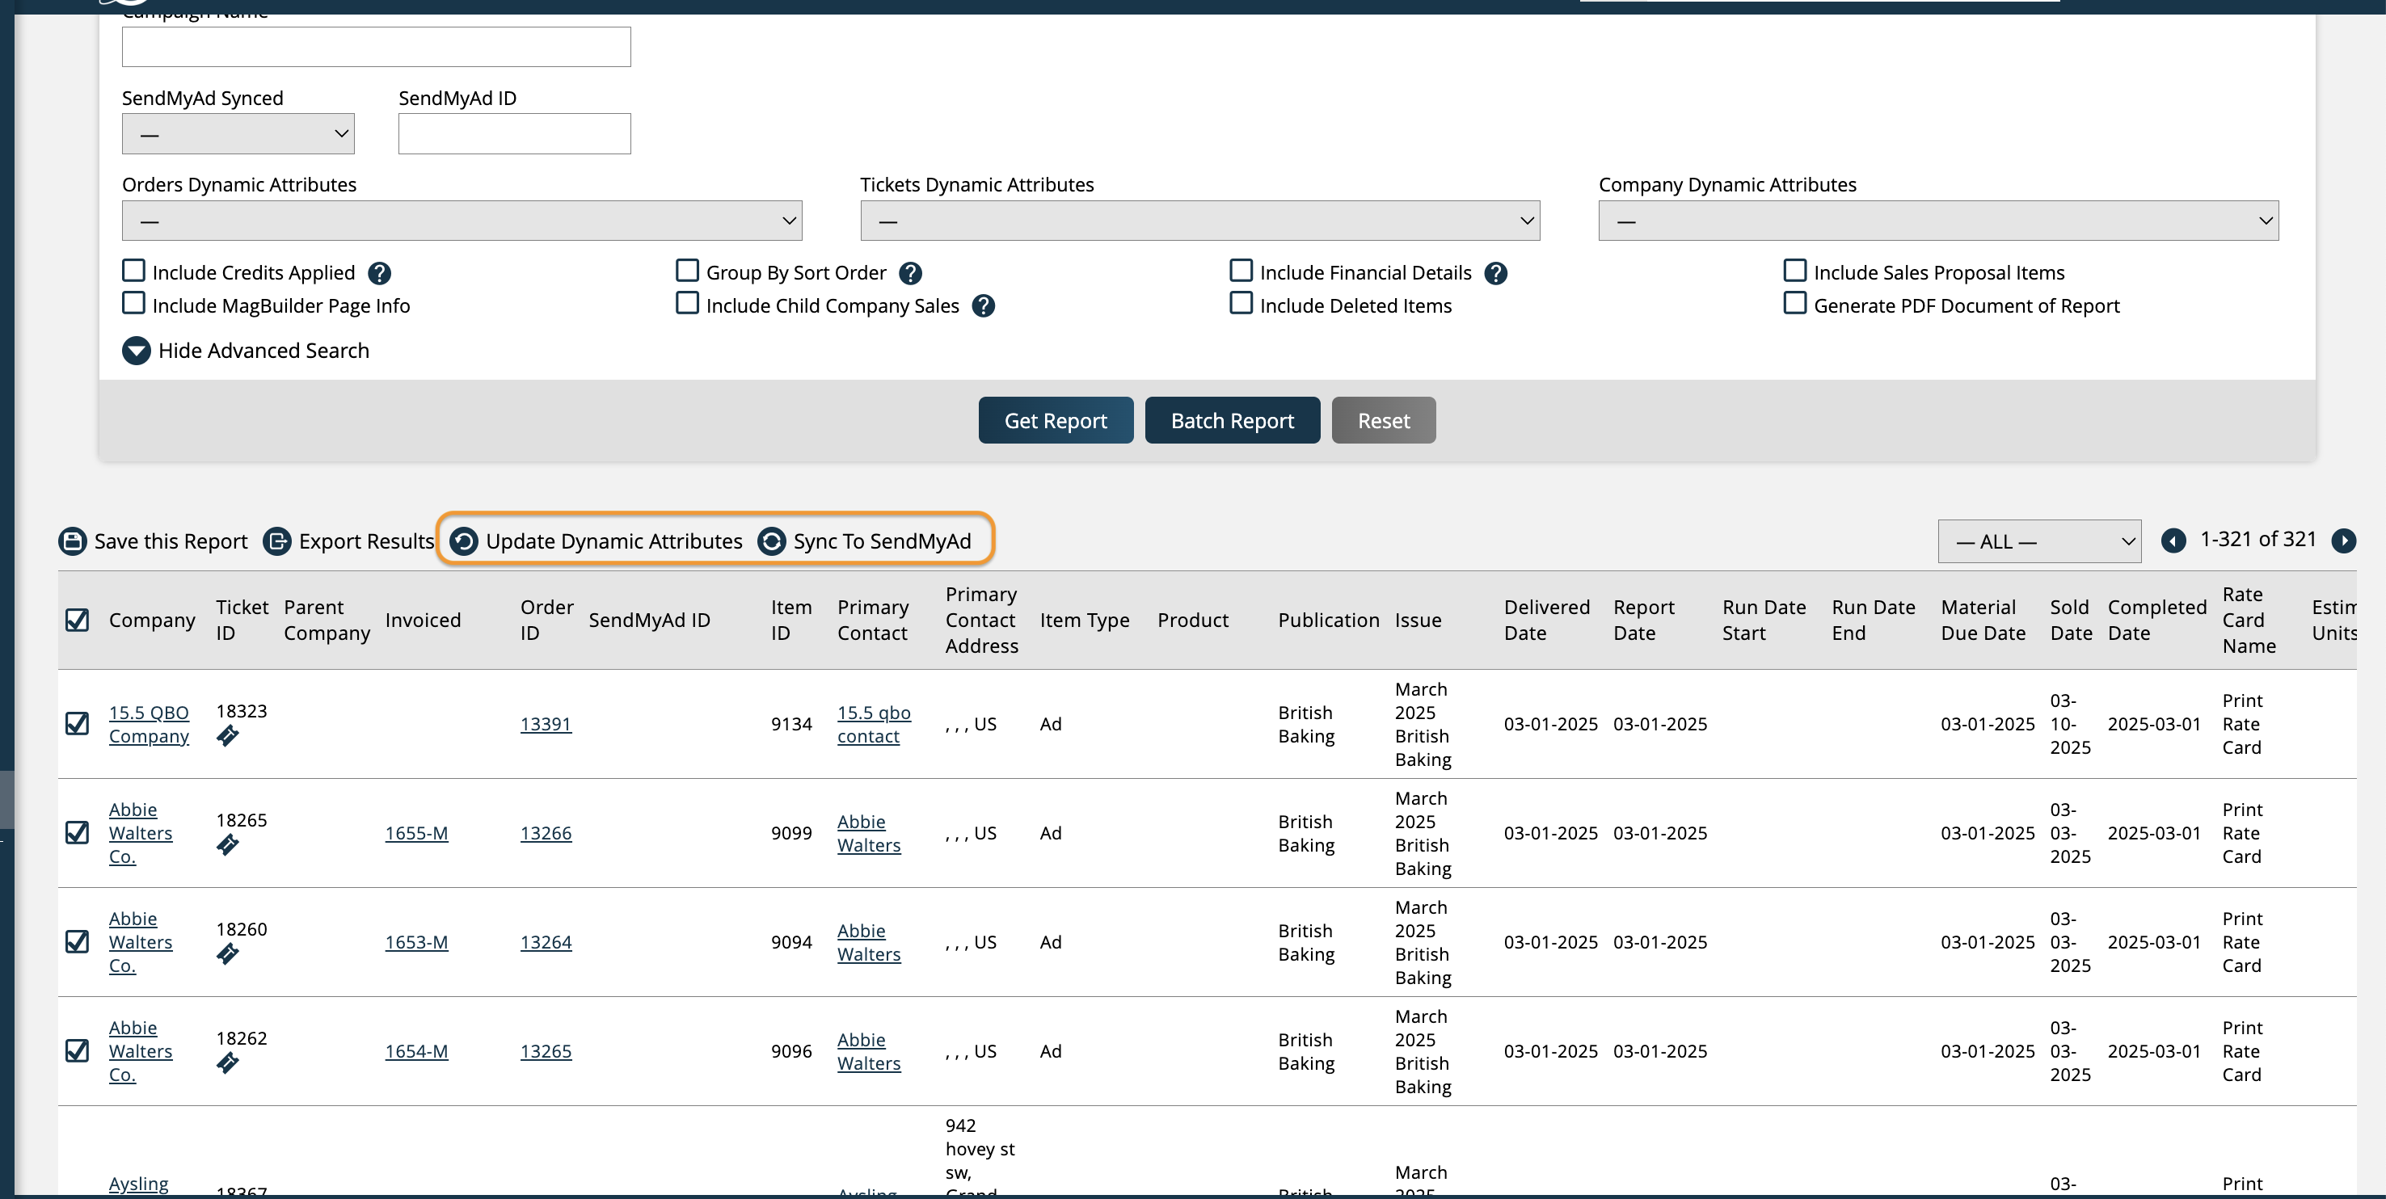The height and width of the screenshot is (1199, 2386).
Task: Click the Get Report button
Action: tap(1056, 420)
